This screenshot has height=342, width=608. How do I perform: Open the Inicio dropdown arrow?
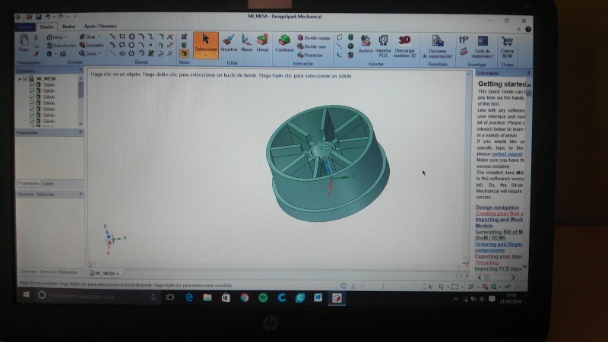coord(66,37)
